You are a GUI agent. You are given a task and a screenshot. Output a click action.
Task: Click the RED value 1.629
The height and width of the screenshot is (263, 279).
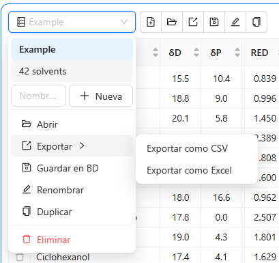click(265, 257)
